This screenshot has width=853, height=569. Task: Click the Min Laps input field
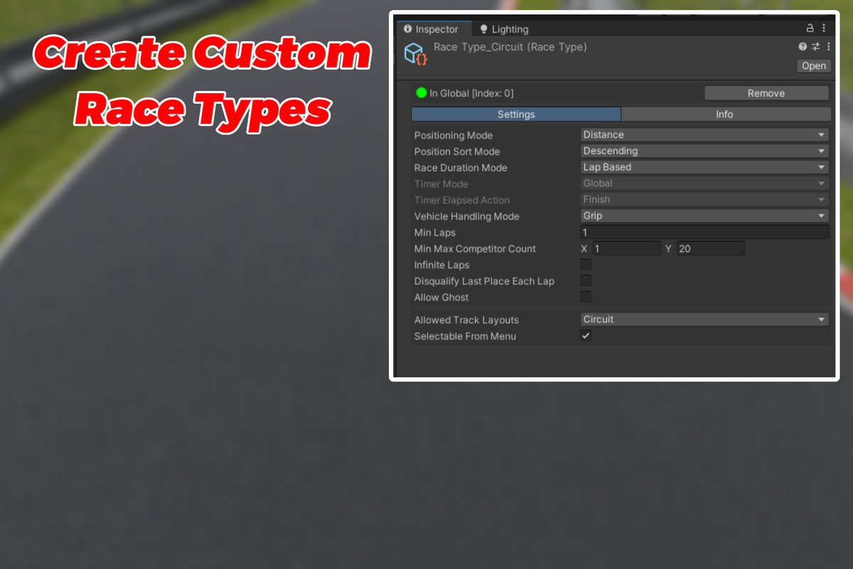pos(704,233)
